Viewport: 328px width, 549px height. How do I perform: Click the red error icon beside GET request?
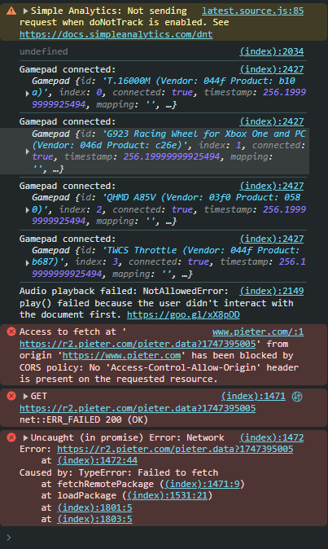(11, 396)
